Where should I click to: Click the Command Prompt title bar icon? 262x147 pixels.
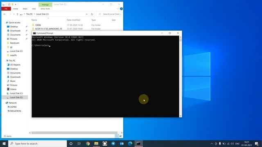34,33
